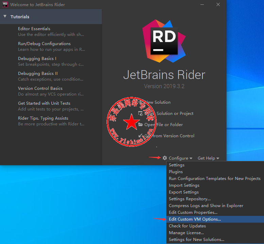The width and height of the screenshot is (264, 244).
Task: Open Rider Tips. Typing Assists tutorial
Action: tap(51, 121)
